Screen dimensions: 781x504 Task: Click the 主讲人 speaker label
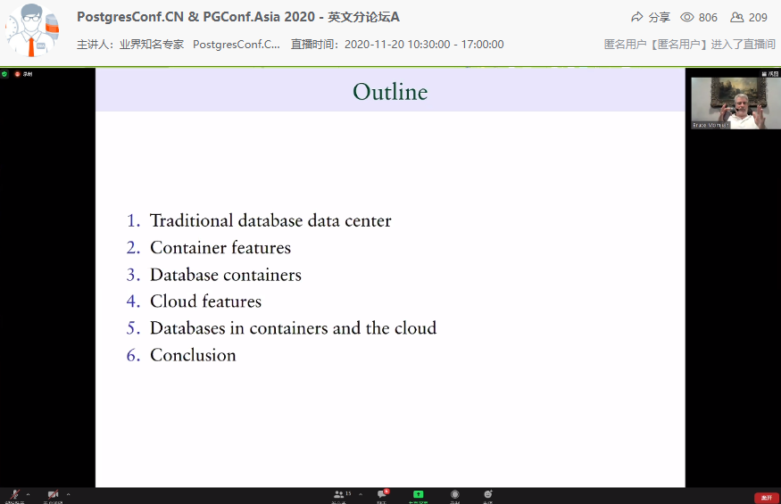coord(96,45)
